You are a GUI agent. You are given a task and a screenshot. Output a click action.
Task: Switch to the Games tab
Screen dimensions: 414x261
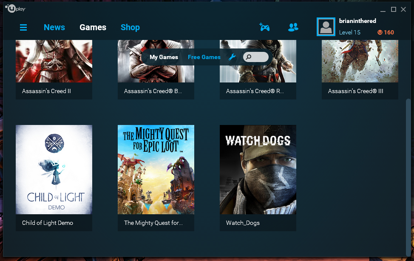[x=93, y=28]
